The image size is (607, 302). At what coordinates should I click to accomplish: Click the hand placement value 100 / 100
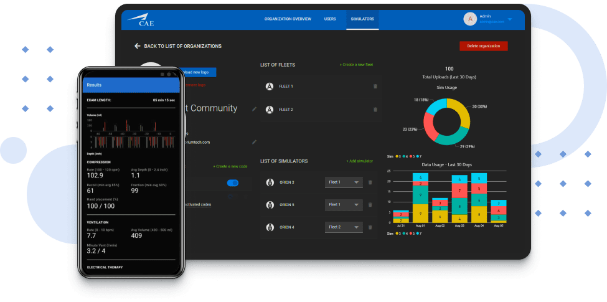101,206
